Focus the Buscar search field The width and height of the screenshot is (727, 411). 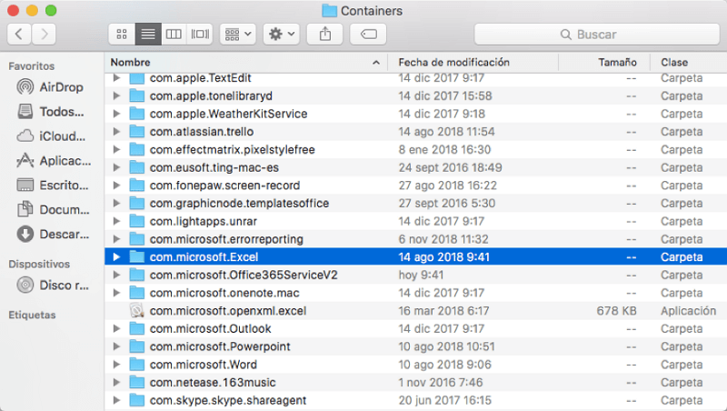[597, 35]
